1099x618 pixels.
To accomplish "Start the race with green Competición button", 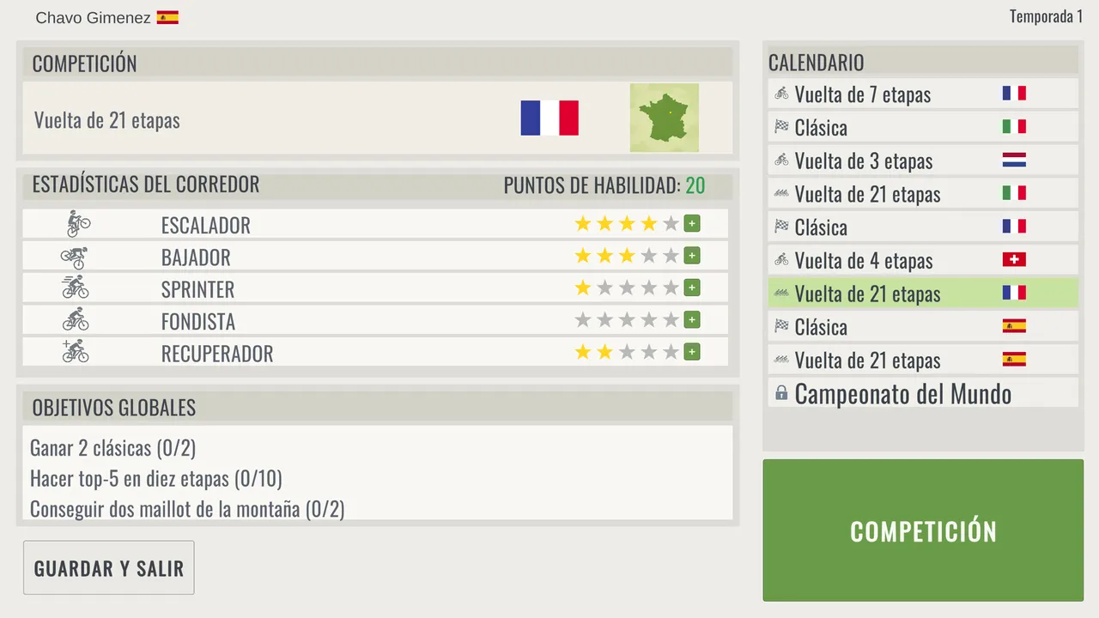I will (x=923, y=530).
